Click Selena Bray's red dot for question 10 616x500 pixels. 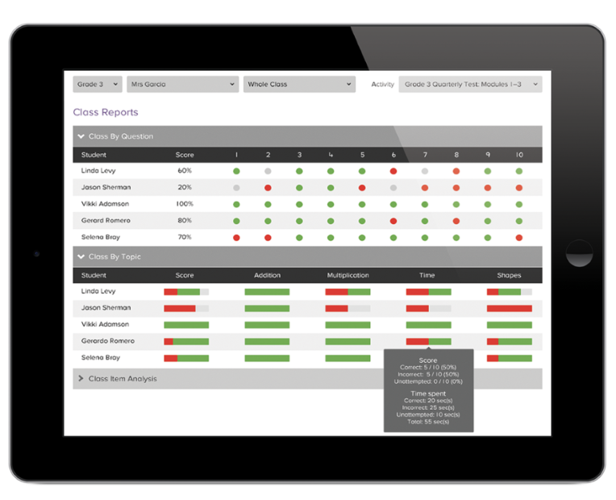[x=519, y=237]
